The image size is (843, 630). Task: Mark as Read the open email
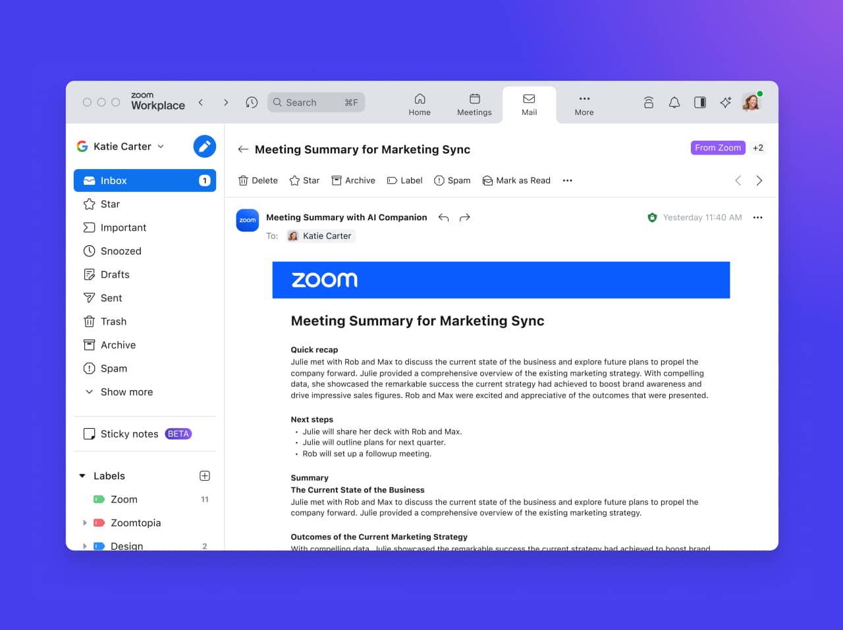pyautogui.click(x=516, y=181)
